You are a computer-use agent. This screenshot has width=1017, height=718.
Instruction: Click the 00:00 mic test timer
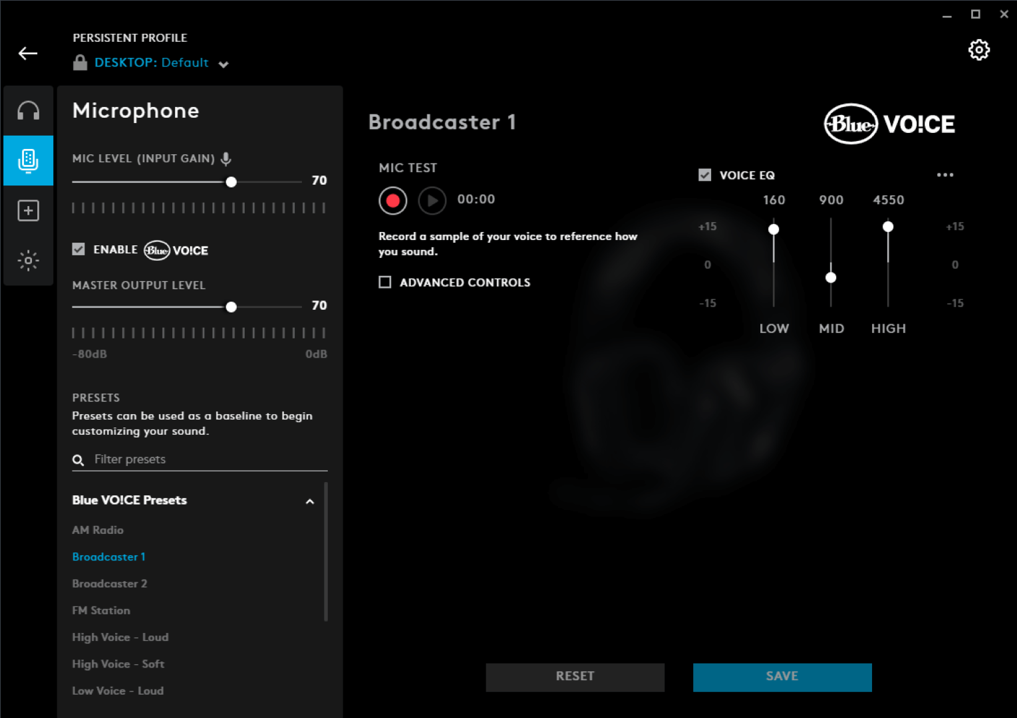476,199
